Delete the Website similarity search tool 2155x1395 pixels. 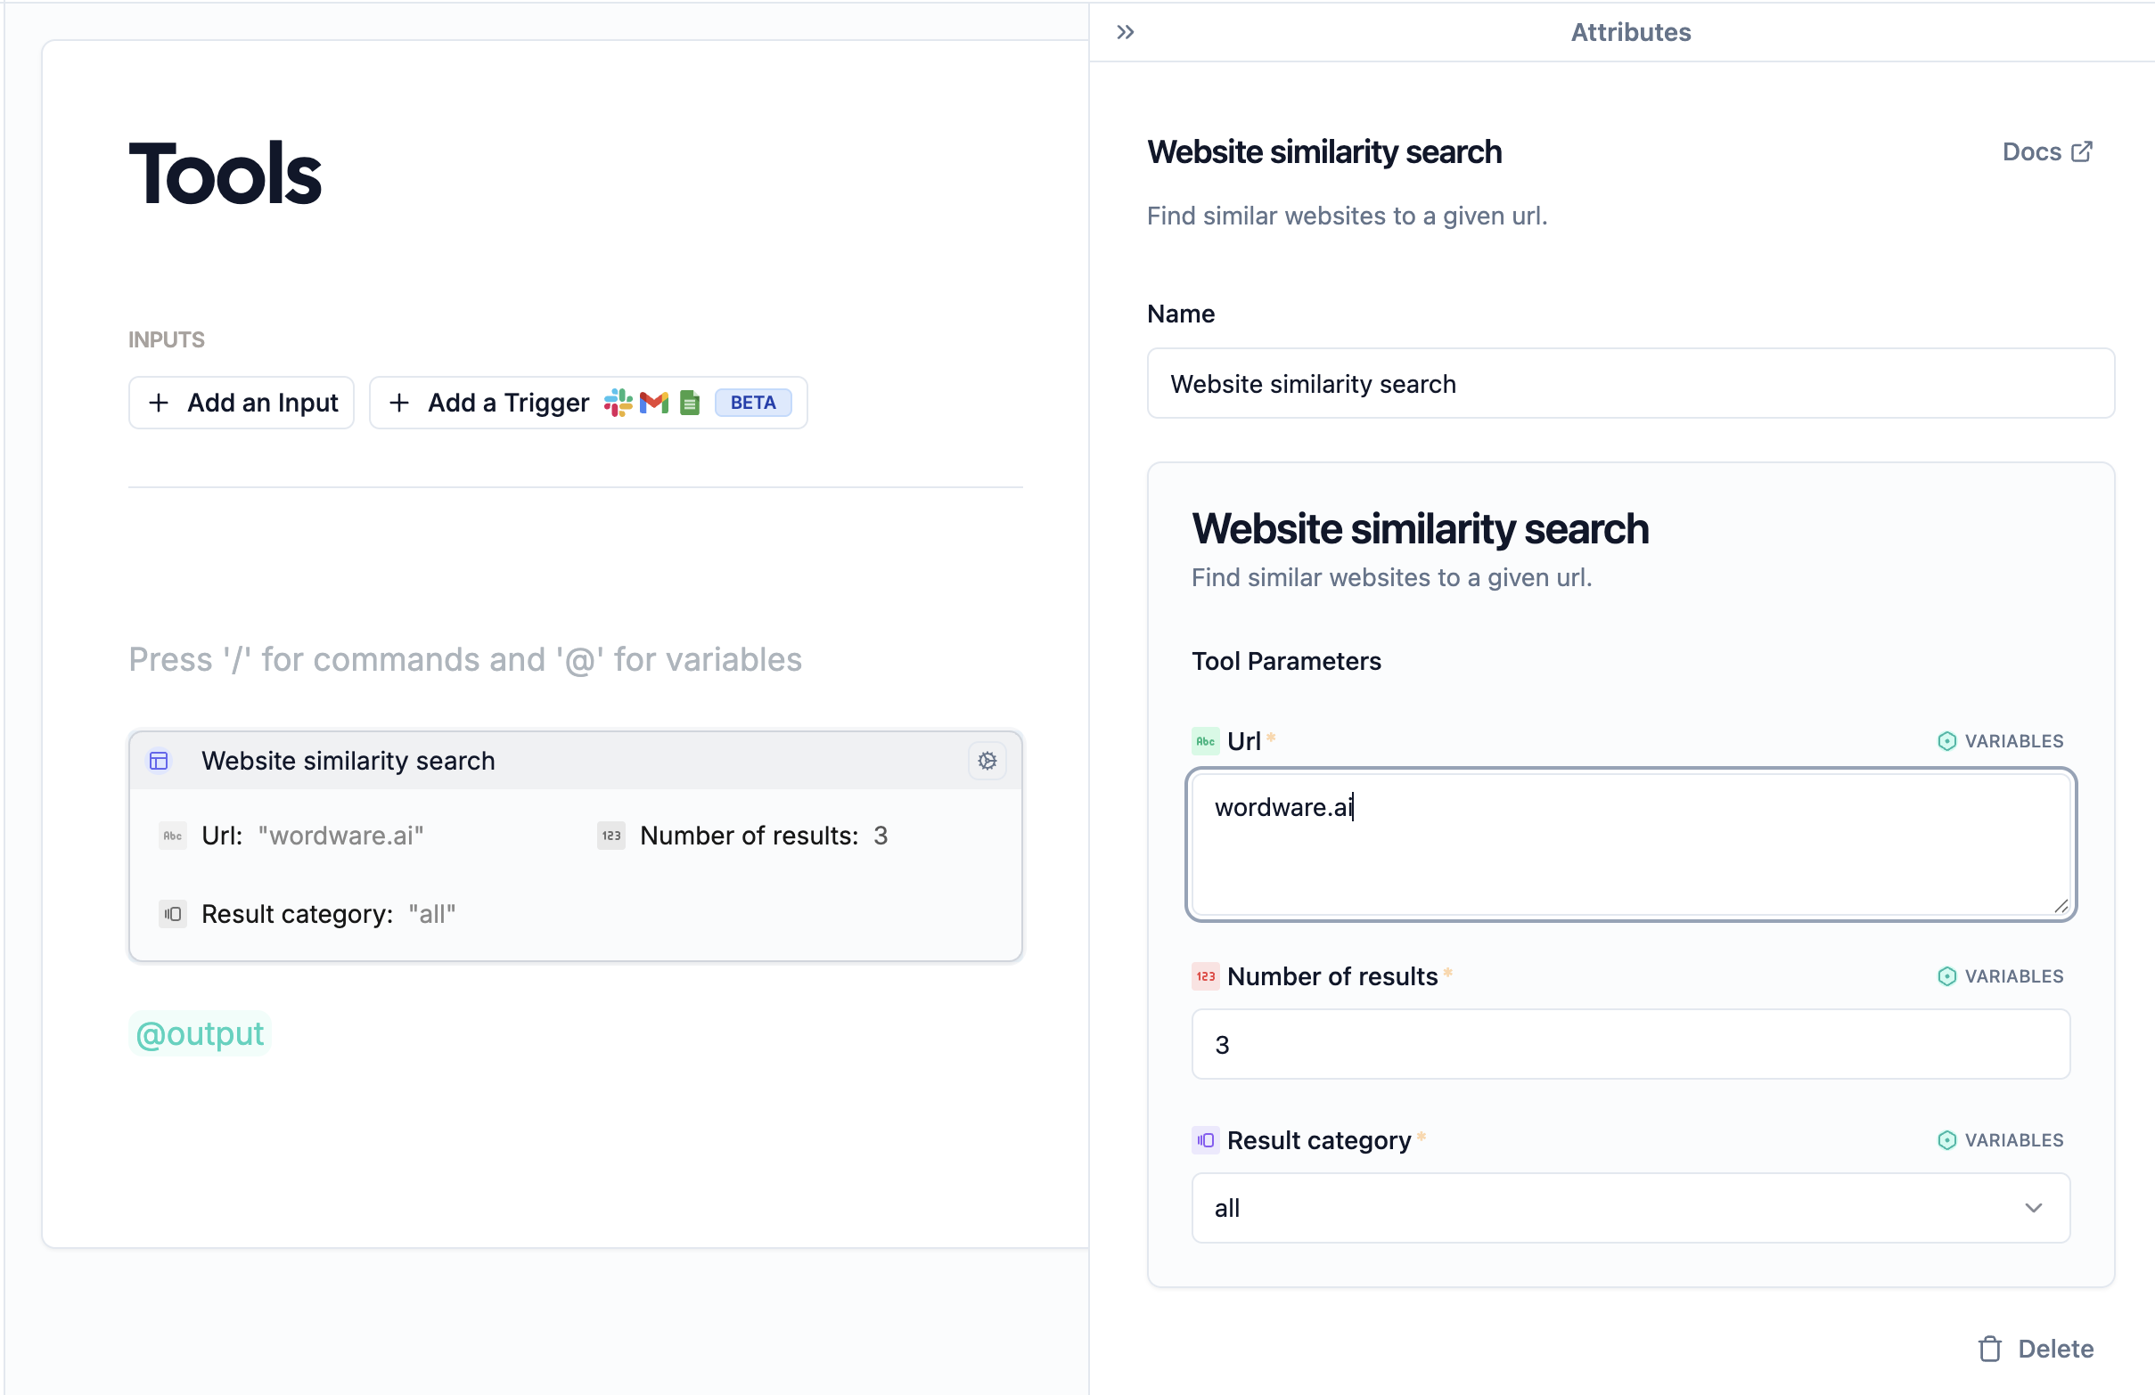pyautogui.click(x=2036, y=1348)
